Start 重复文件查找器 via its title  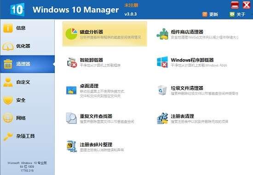96,116
